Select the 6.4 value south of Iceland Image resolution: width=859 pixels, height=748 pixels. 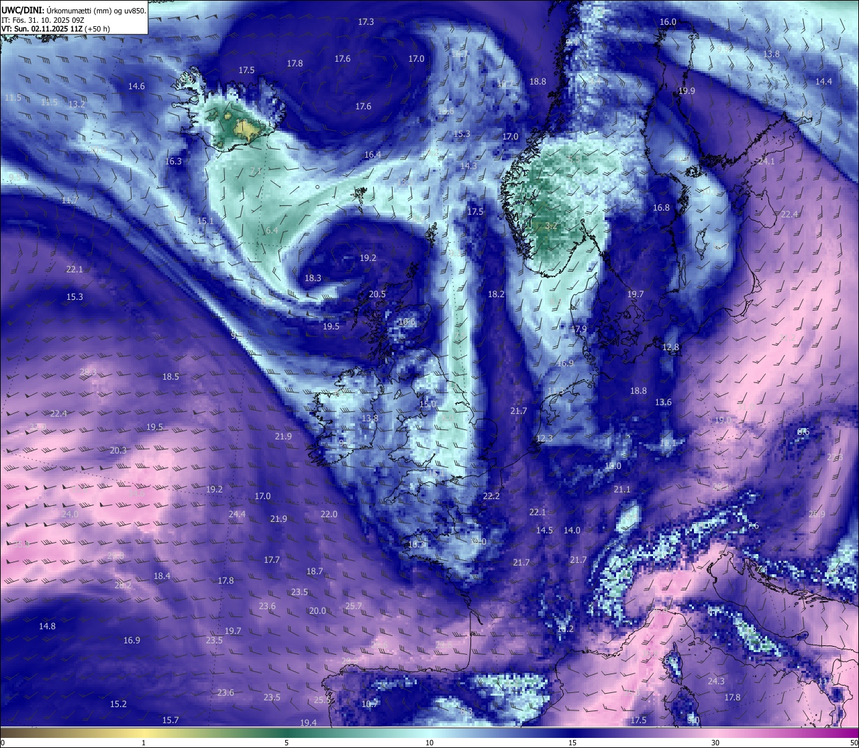point(272,231)
